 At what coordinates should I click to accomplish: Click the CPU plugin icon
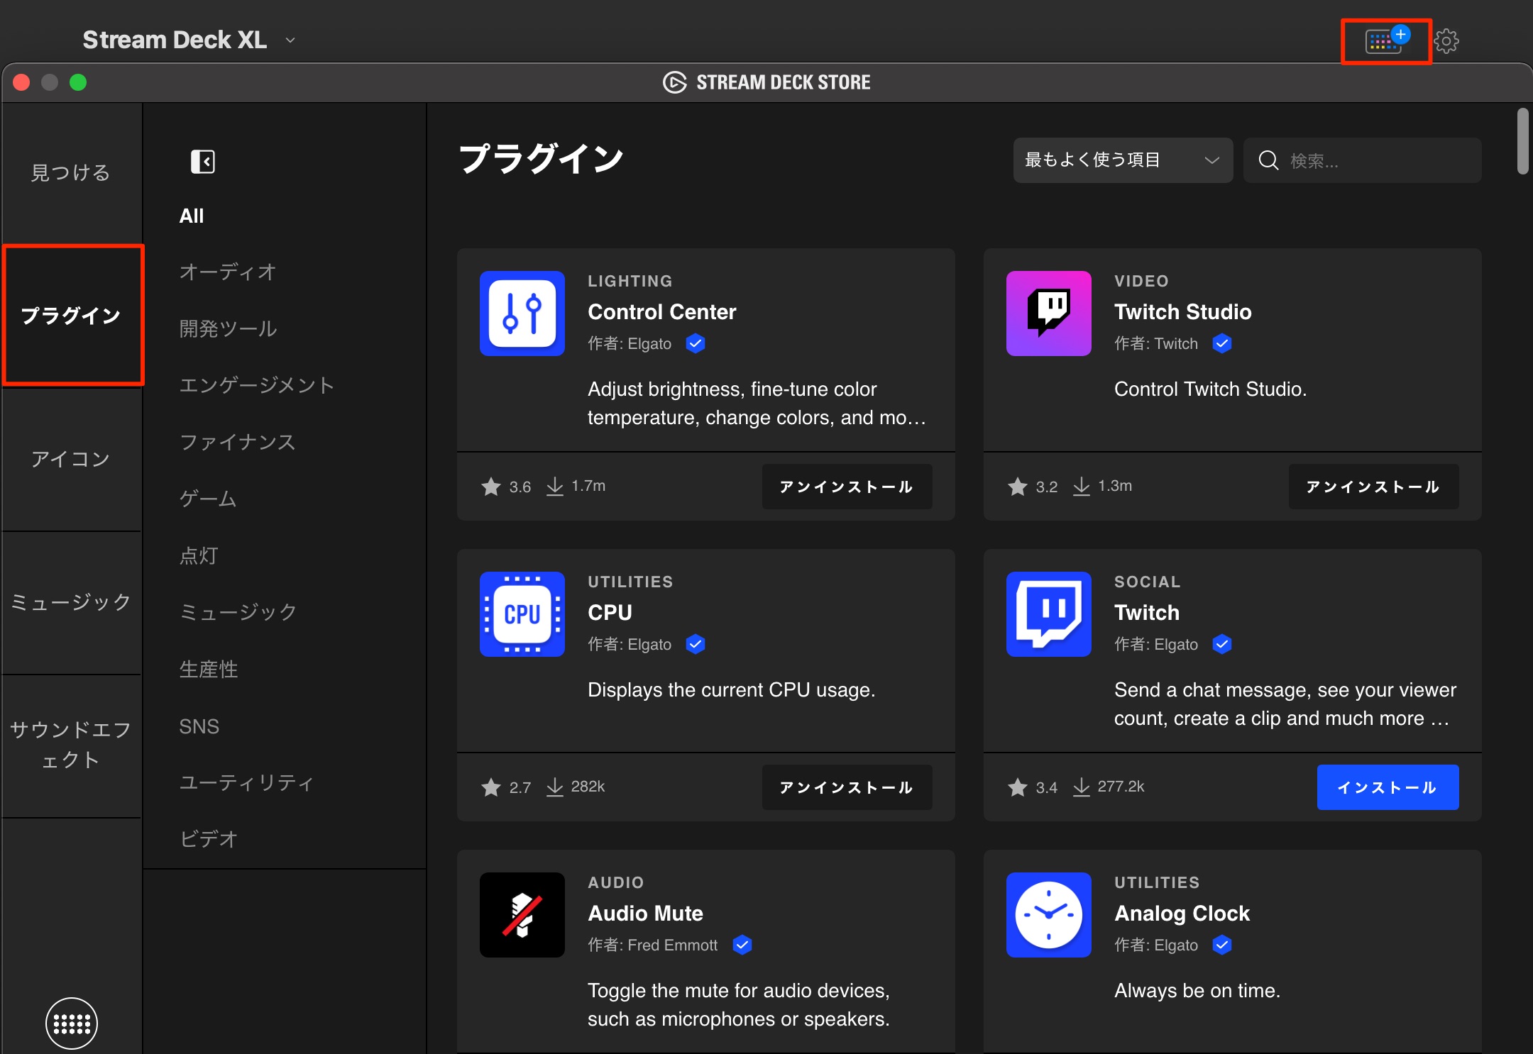pos(522,614)
